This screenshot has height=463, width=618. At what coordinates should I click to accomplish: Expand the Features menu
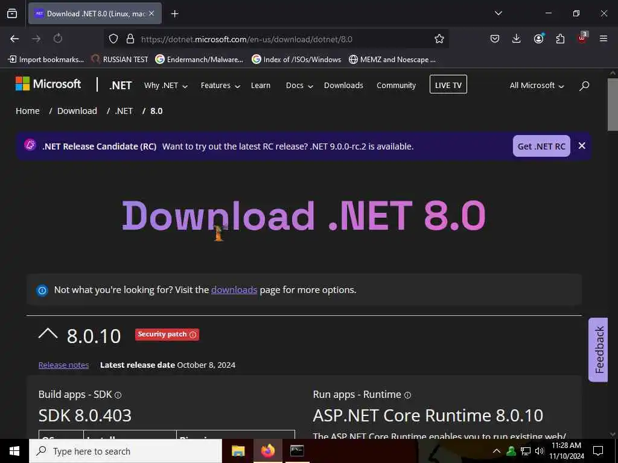220,86
